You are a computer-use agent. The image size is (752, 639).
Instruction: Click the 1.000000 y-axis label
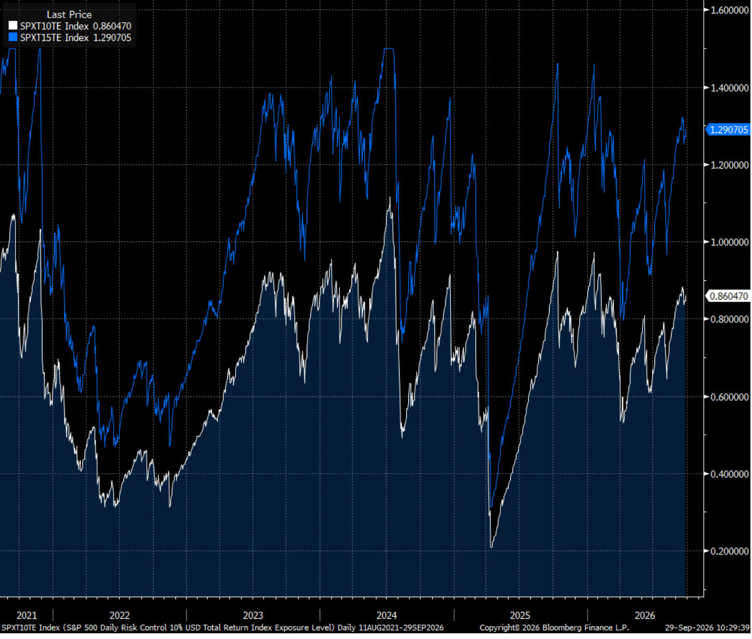(x=729, y=242)
